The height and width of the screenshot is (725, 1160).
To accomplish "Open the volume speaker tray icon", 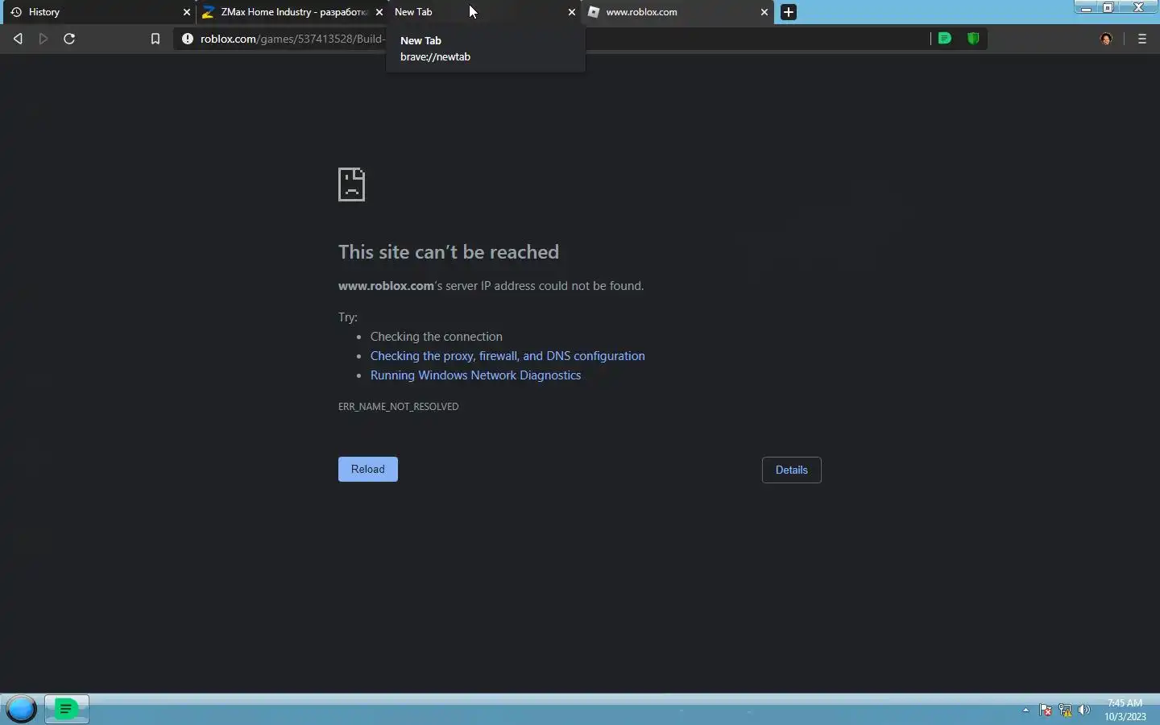I will [1084, 710].
